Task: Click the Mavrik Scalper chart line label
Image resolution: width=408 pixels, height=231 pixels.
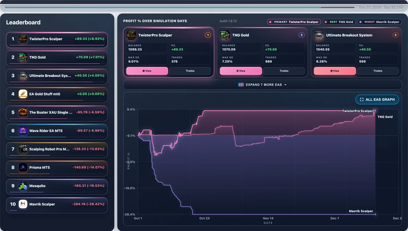Action: [361, 211]
